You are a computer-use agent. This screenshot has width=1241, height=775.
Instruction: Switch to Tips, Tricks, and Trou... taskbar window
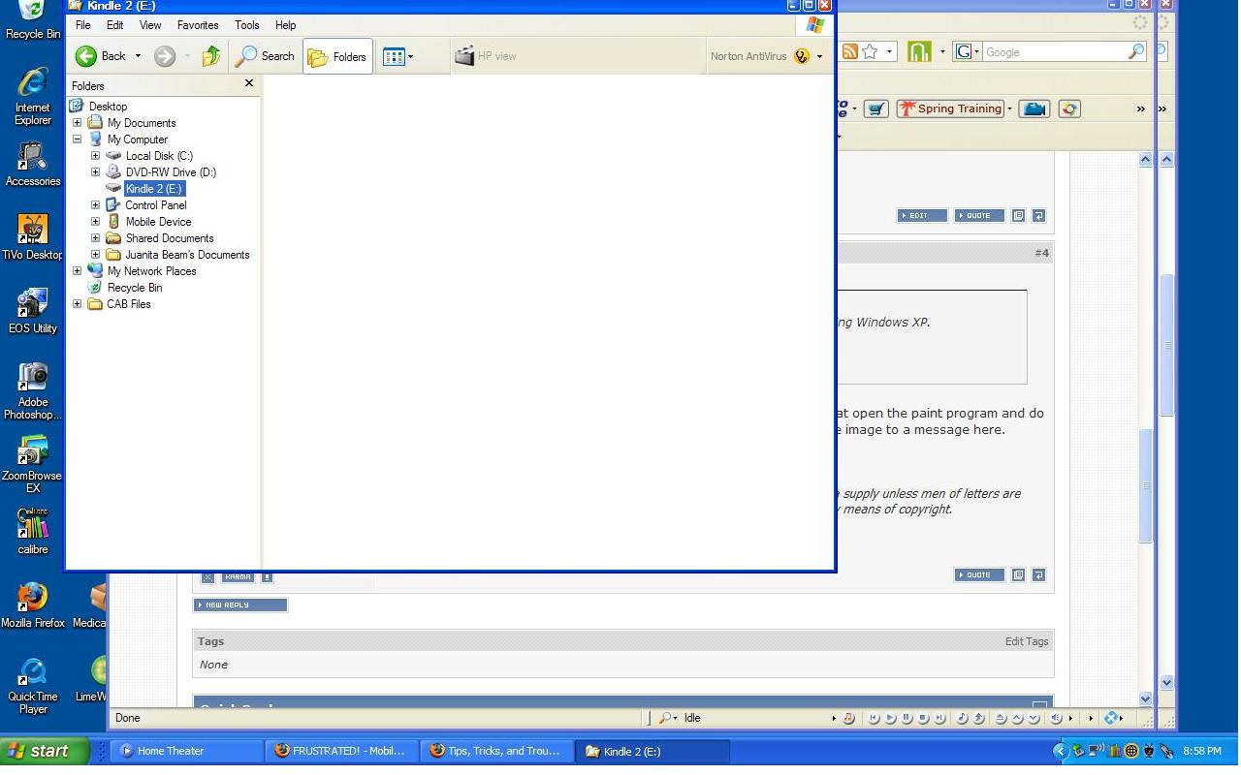click(497, 751)
